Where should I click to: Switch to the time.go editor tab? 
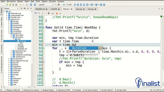click(91, 9)
